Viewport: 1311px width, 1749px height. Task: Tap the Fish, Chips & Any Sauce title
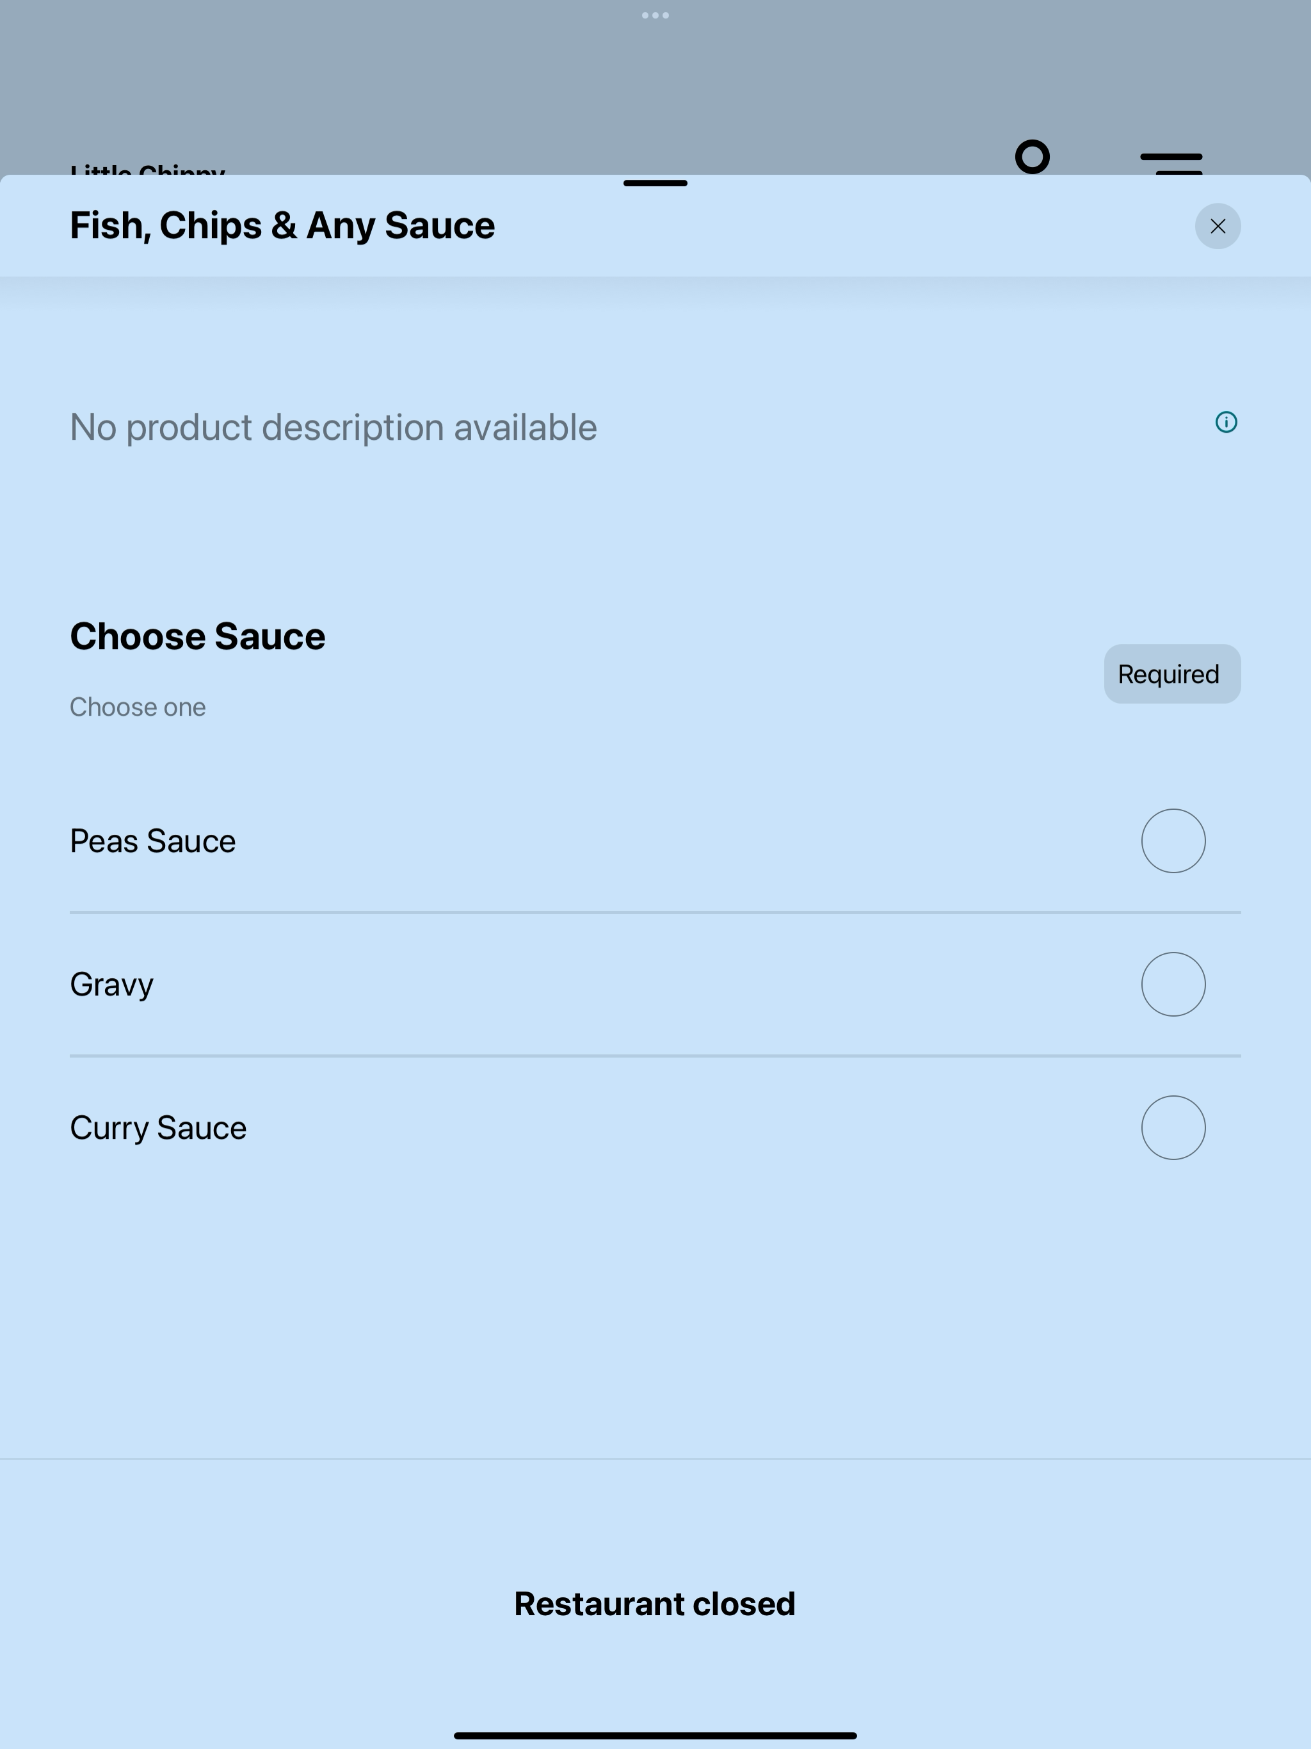click(x=282, y=226)
